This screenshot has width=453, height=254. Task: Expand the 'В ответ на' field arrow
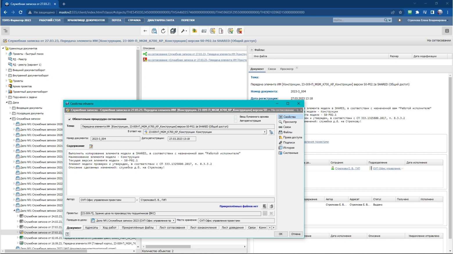click(265, 132)
